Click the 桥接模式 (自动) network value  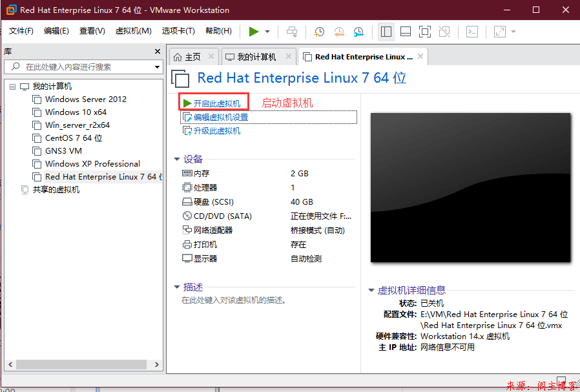point(318,231)
